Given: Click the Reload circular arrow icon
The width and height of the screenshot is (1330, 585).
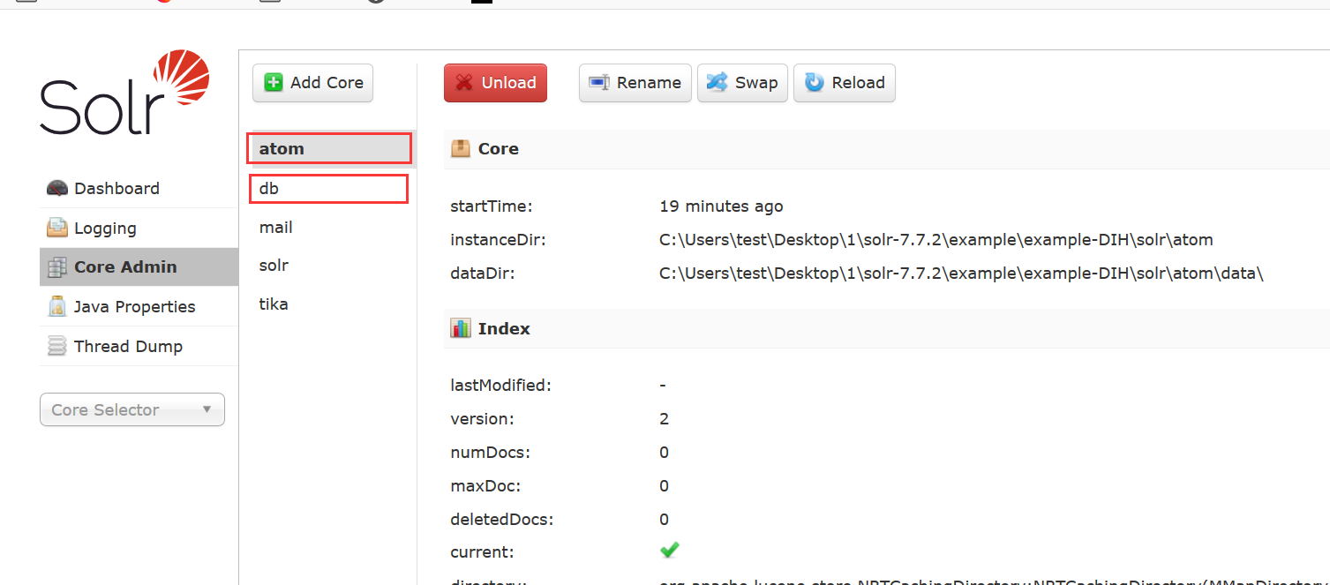Looking at the screenshot, I should (815, 82).
